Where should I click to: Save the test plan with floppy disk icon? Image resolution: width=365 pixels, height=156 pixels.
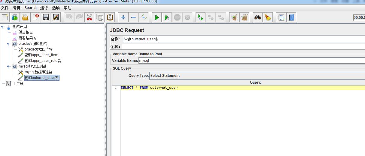point(46,17)
